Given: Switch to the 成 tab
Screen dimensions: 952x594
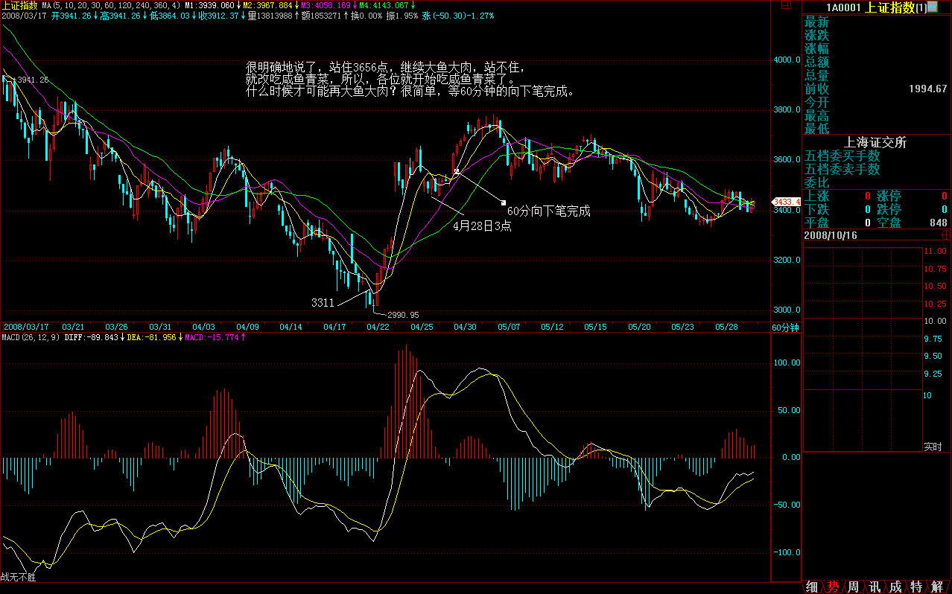Looking at the screenshot, I should tap(895, 587).
